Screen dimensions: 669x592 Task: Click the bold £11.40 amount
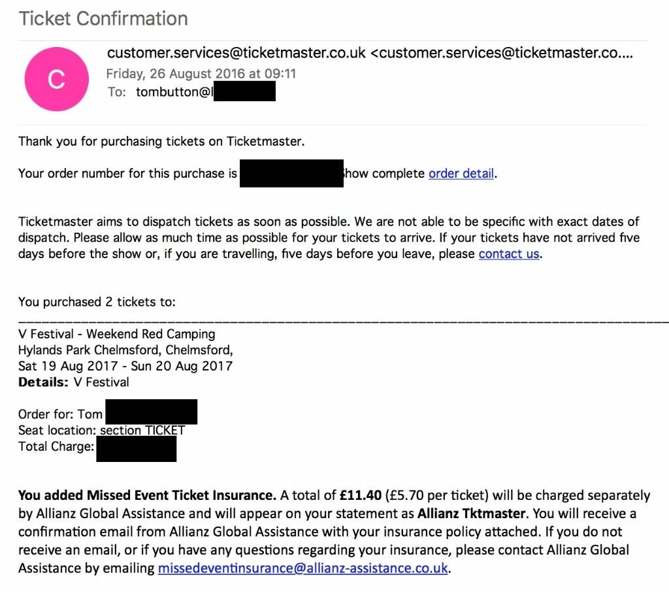[x=361, y=495]
